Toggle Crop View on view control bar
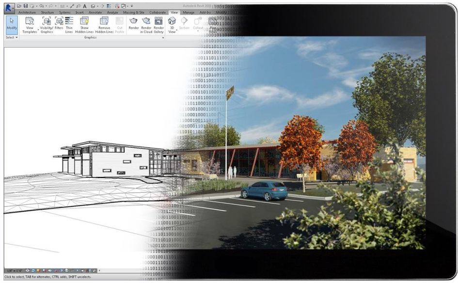 (x=55, y=271)
